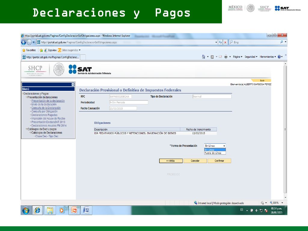Viewport: 308px width, 231px height.
Task: Click the Intranet local security zone icon
Action: point(196,203)
